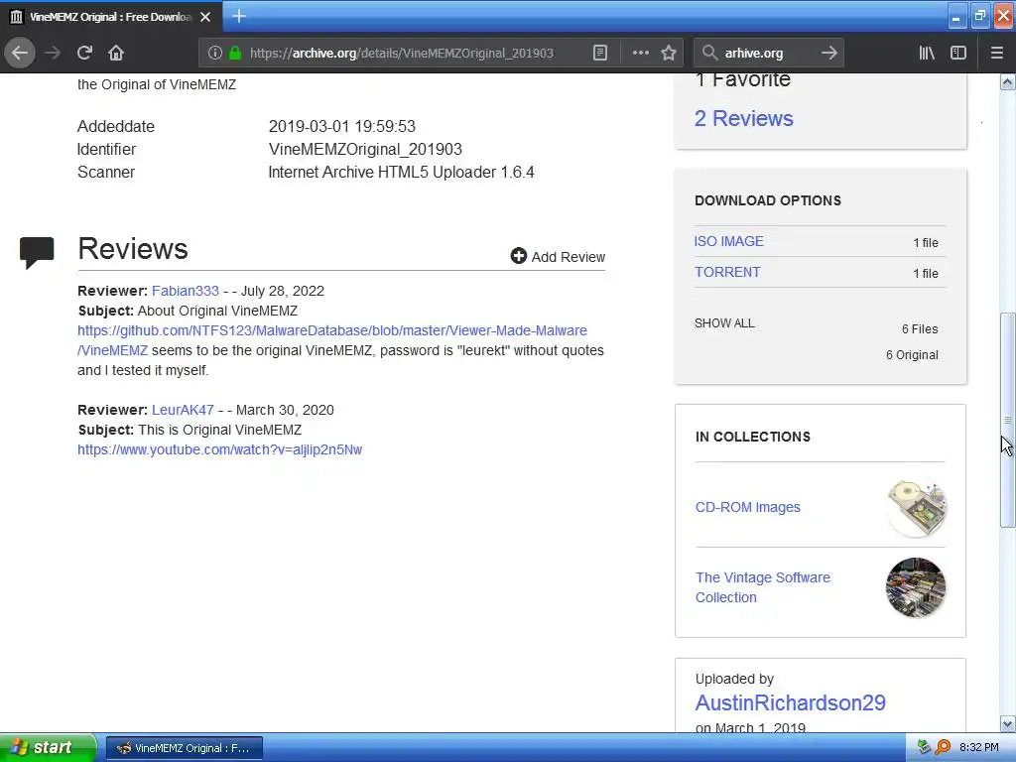
Task: Click the Reviews speech bubble icon
Action: (x=37, y=253)
